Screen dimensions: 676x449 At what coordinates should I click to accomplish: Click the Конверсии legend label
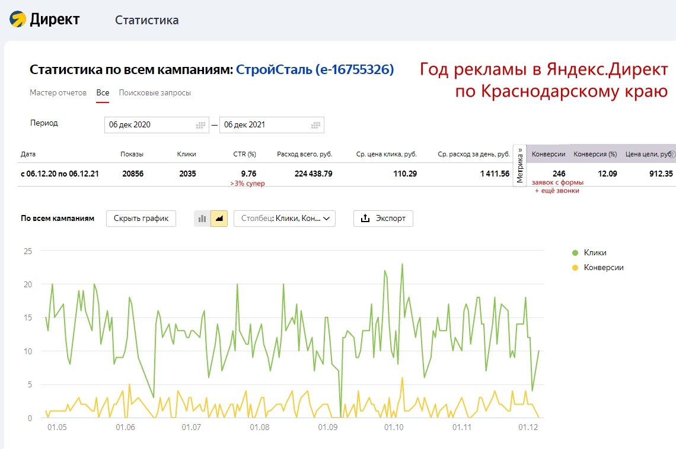point(604,268)
